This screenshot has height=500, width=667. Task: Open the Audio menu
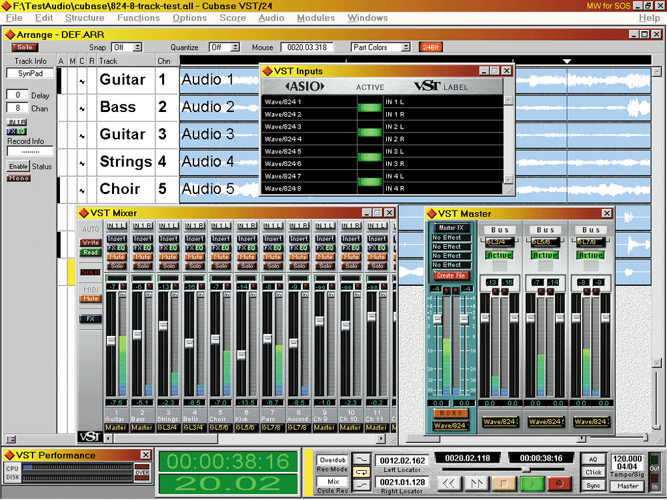pos(271,18)
